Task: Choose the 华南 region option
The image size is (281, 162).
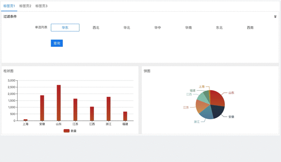Action: tap(188, 28)
